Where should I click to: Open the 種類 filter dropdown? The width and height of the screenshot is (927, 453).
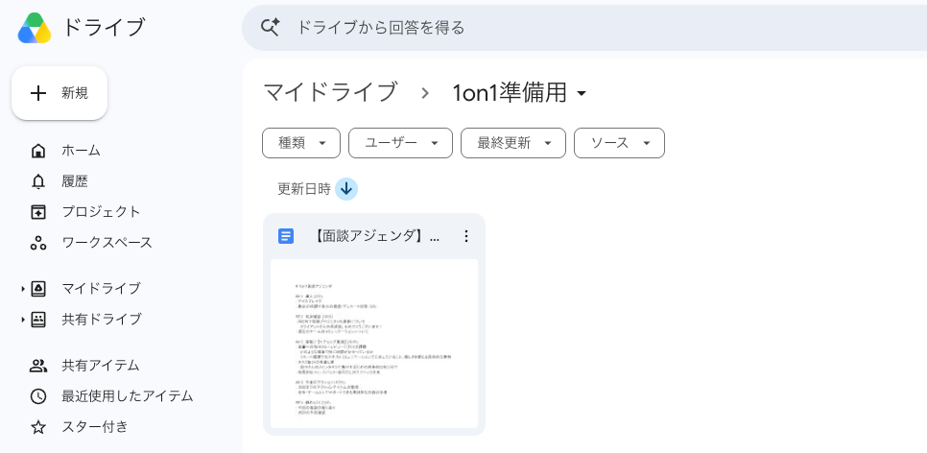coord(301,143)
